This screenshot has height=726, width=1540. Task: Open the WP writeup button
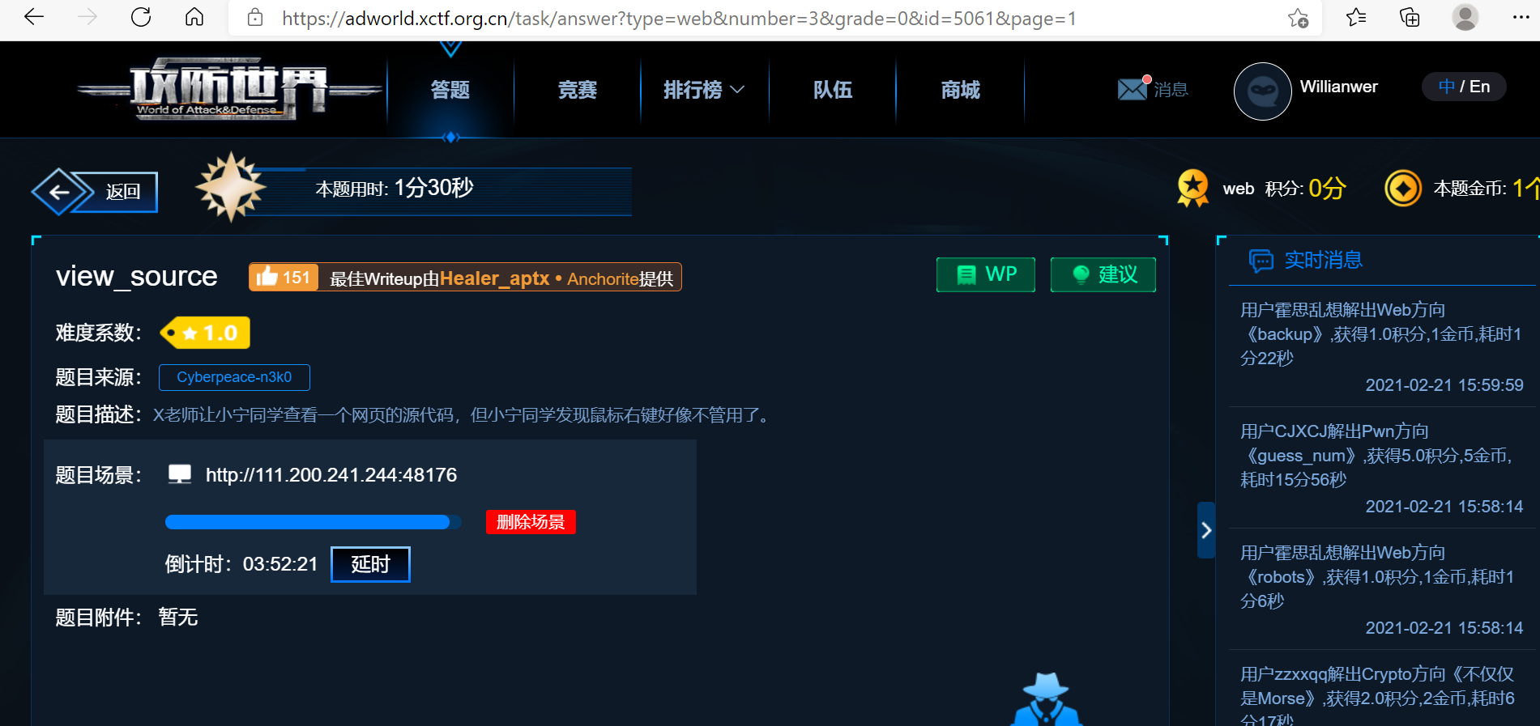(x=986, y=274)
